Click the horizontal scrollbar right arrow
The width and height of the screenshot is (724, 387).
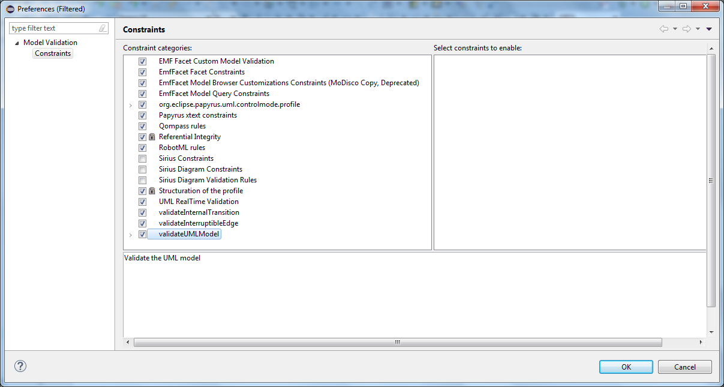(700, 342)
